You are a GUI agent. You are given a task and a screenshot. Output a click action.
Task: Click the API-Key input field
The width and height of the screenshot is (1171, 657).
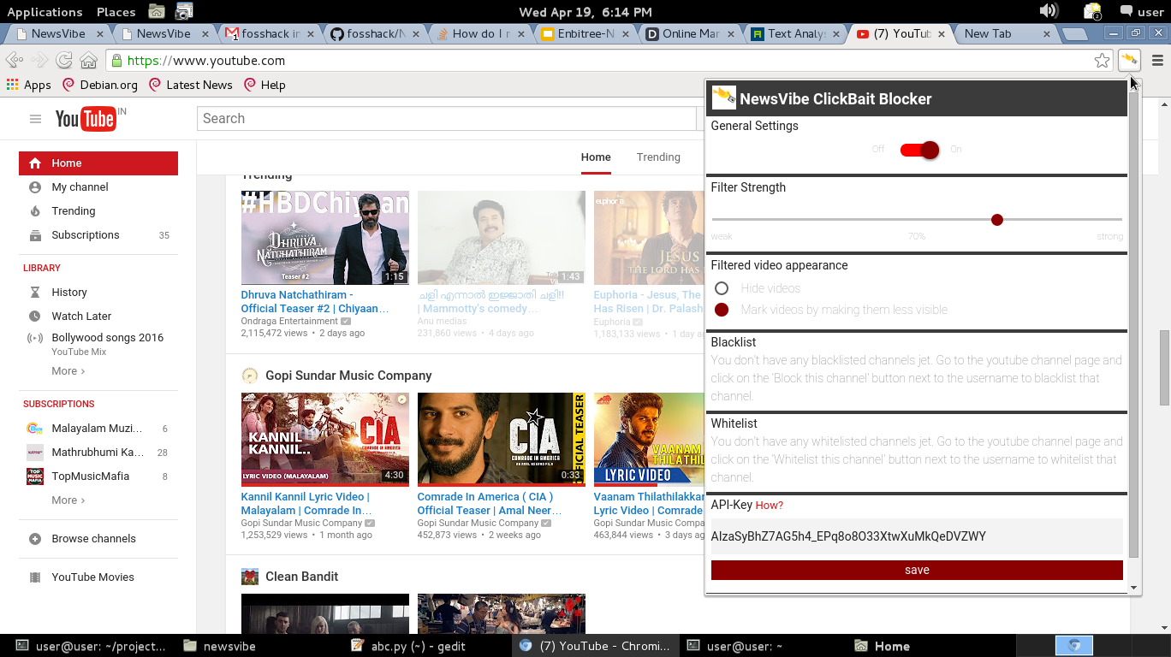click(x=917, y=536)
